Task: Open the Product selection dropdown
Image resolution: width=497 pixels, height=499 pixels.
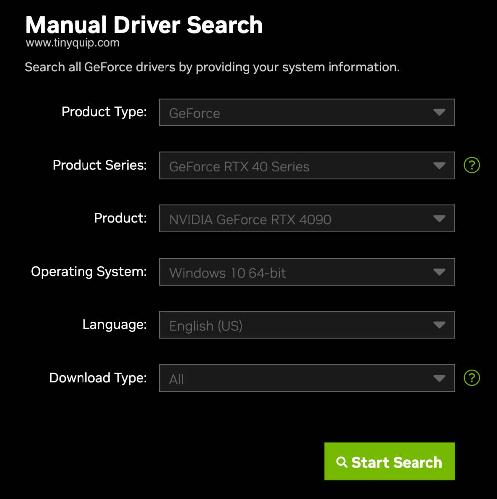Action: pos(307,218)
